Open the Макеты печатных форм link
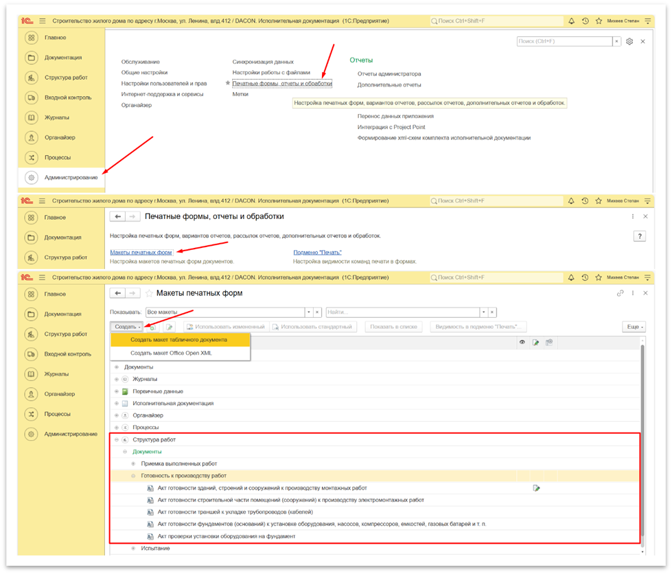 pos(141,253)
